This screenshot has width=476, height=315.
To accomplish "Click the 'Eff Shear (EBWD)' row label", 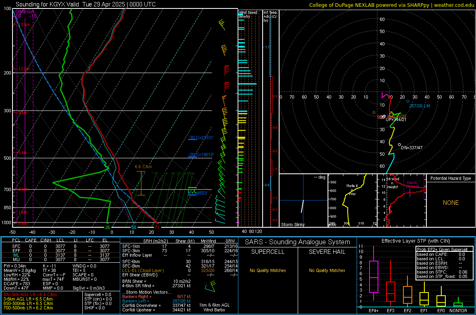I will (140, 275).
